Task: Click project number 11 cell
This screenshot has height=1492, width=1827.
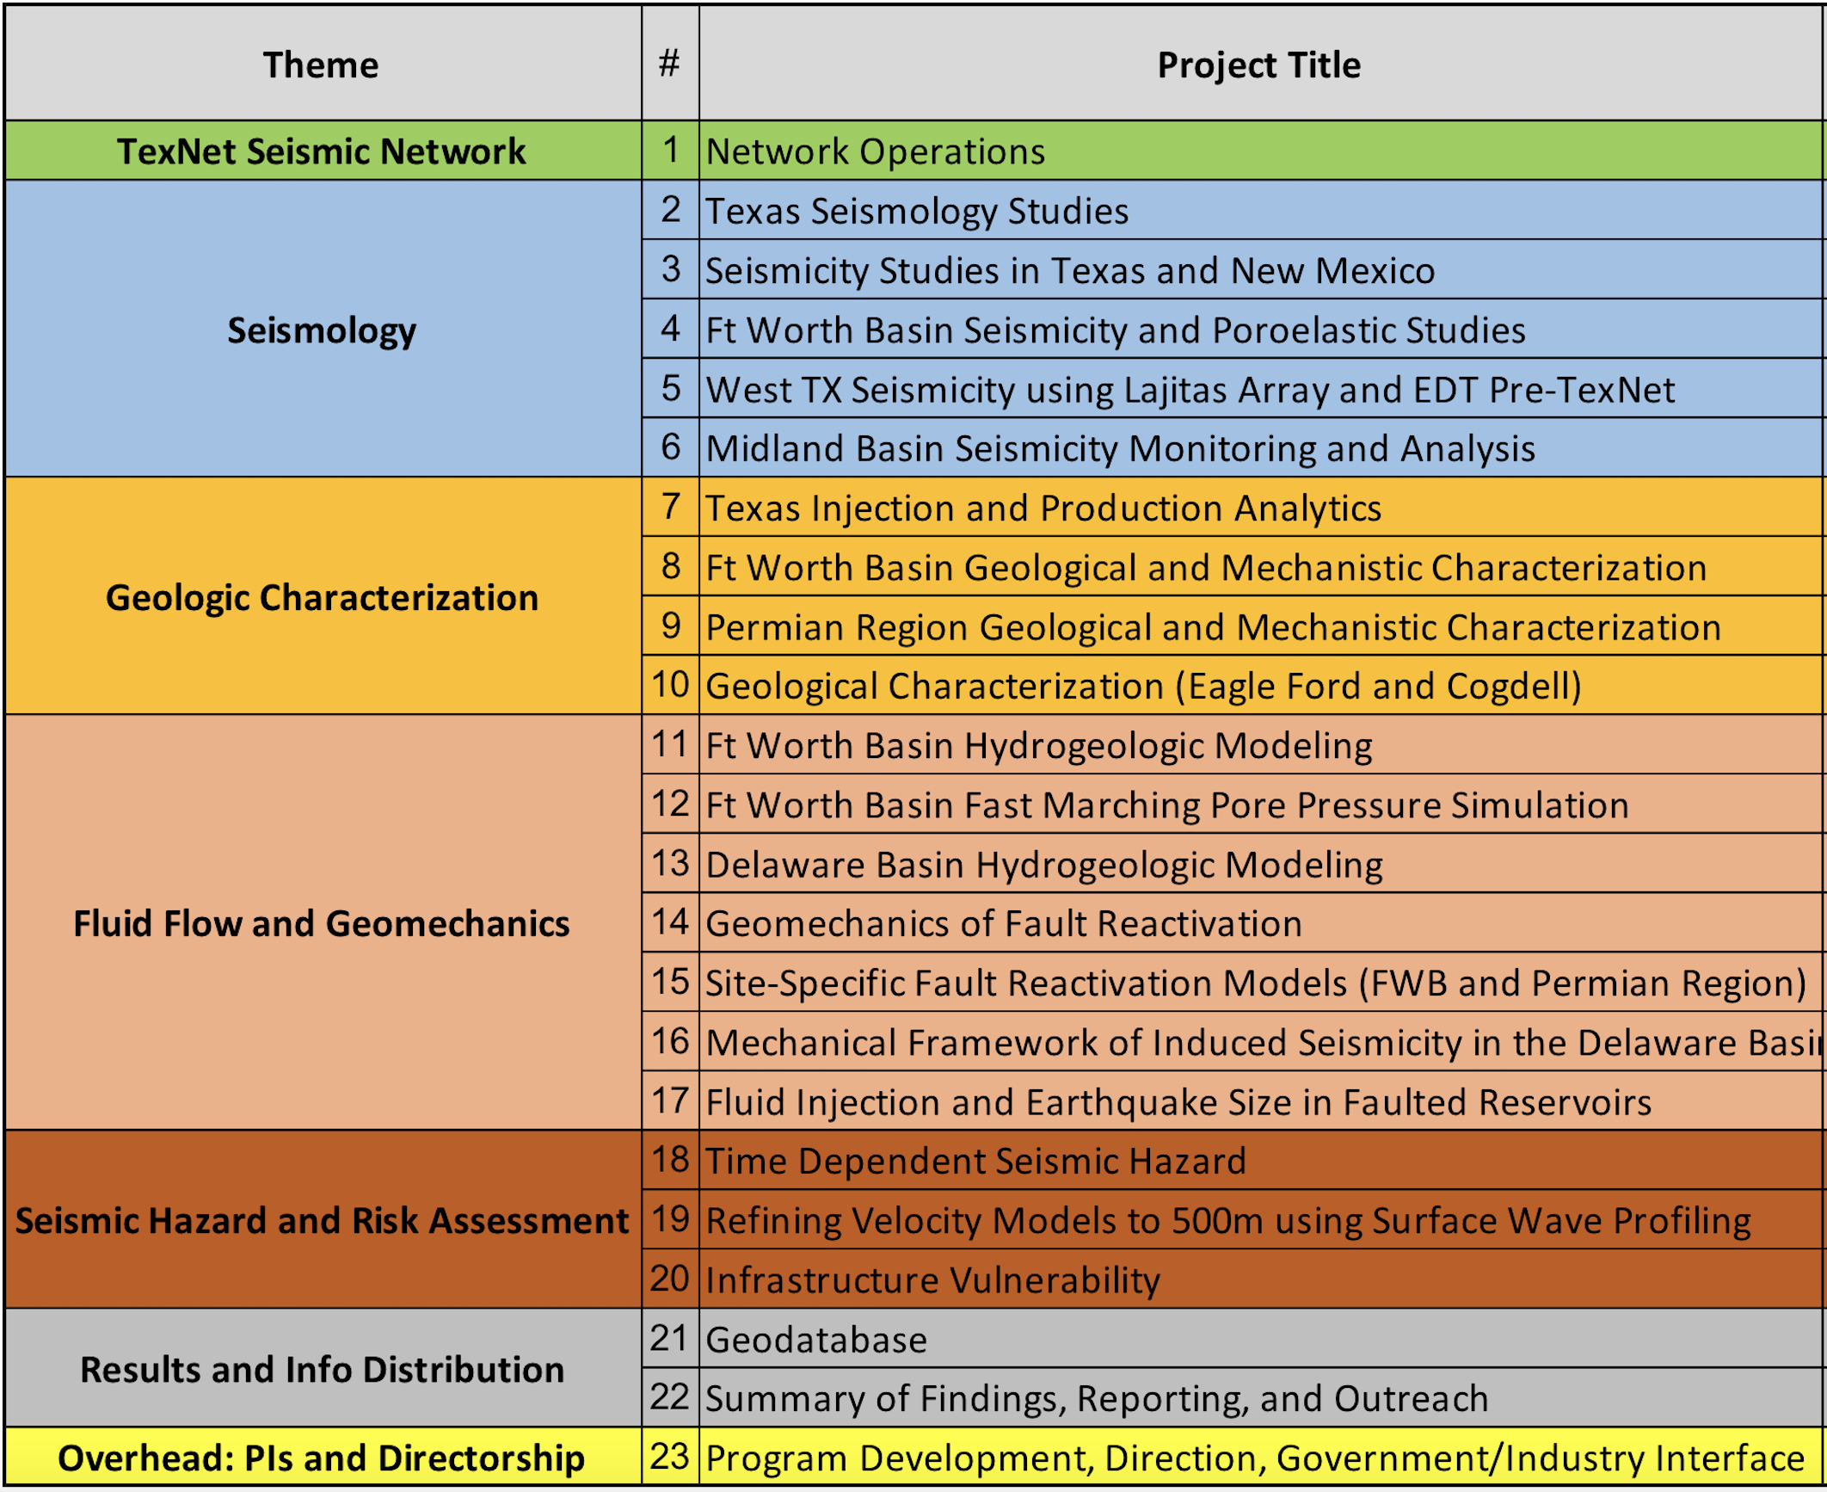Action: pyautogui.click(x=670, y=744)
